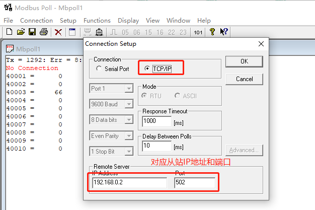This screenshot has width=315, height=210.
Task: Click the Print toolbar icon
Action: [44, 32]
